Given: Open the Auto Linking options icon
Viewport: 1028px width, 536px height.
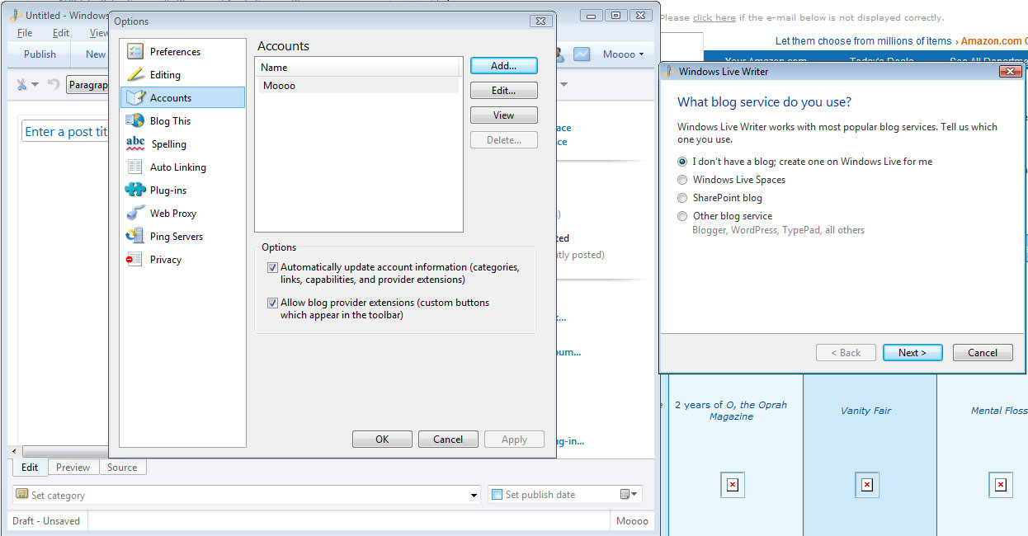Looking at the screenshot, I should click(x=135, y=167).
